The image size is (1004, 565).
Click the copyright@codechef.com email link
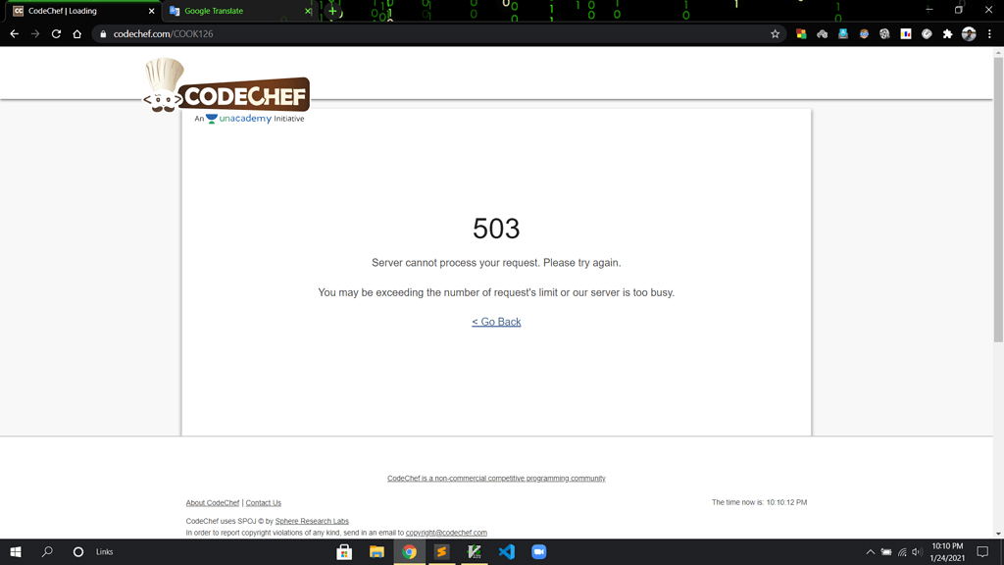click(446, 532)
